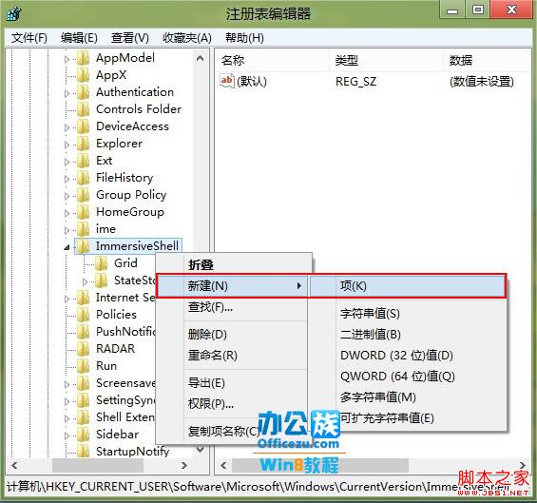The height and width of the screenshot is (503, 537).
Task: Click the StateStore folder icon
Action: (101, 281)
